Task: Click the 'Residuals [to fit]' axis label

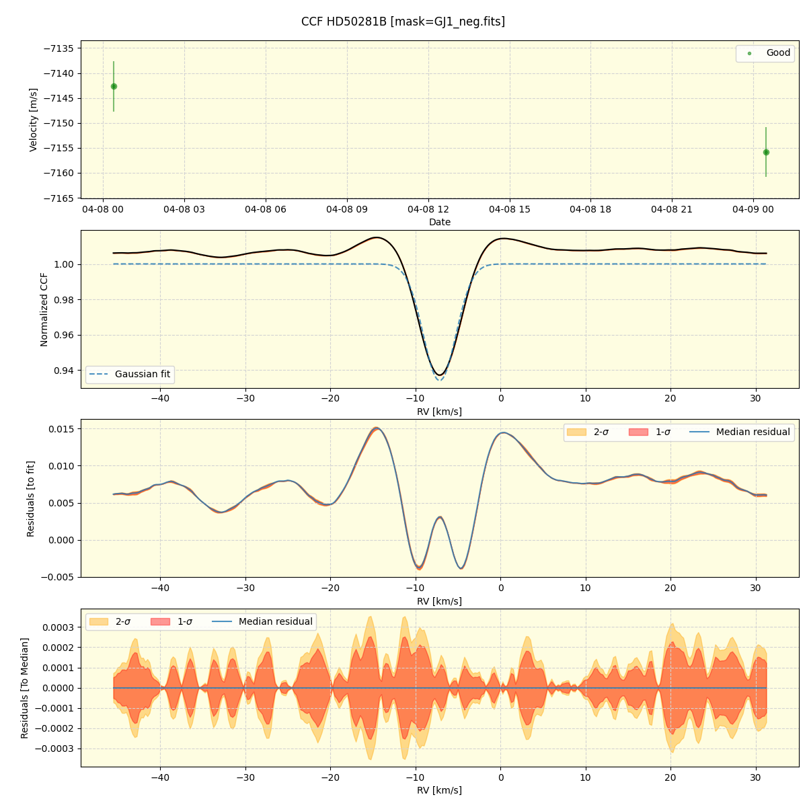Action: [30, 498]
